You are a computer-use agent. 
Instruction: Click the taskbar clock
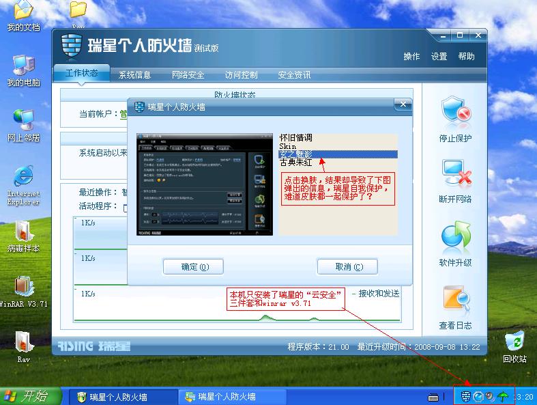click(524, 397)
